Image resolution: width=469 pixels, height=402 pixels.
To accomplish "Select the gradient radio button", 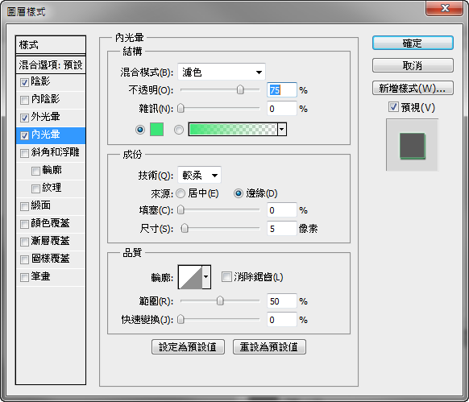I will click(179, 130).
